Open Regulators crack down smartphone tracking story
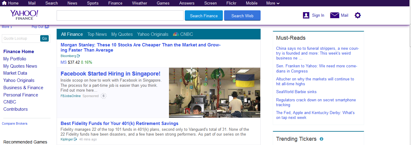Screen dimensions: 411x145 pyautogui.click(x=316, y=102)
